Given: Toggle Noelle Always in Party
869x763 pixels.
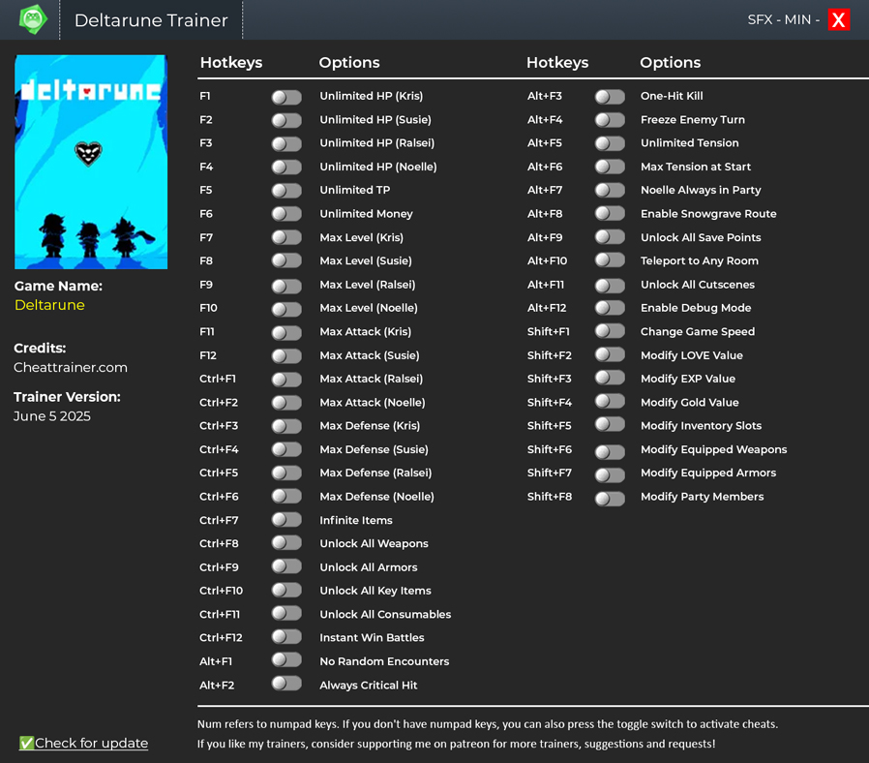Looking at the screenshot, I should [610, 190].
